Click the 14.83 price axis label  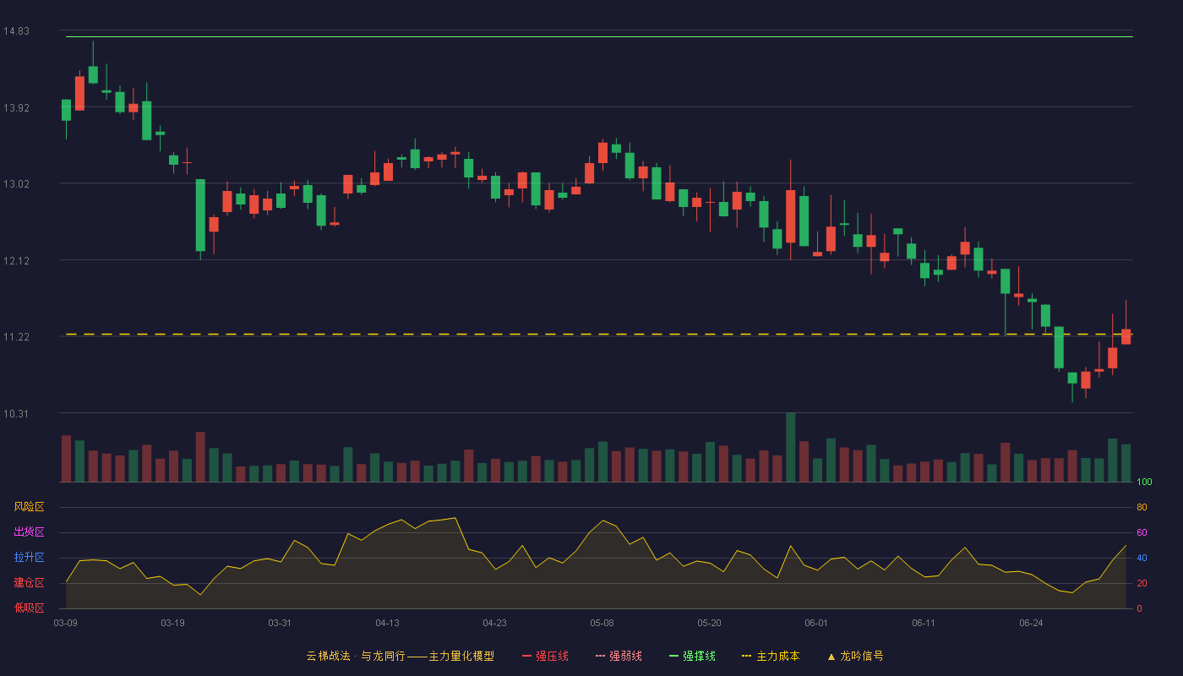click(16, 31)
